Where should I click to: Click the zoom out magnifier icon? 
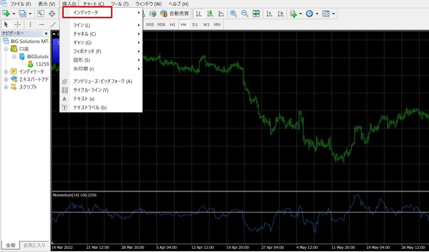[244, 14]
